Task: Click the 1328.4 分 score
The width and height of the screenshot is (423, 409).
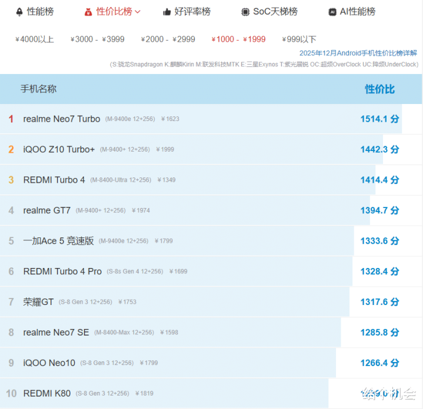Action: 380,271
